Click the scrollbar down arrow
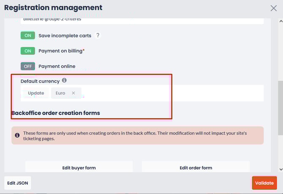 [x=281, y=169]
